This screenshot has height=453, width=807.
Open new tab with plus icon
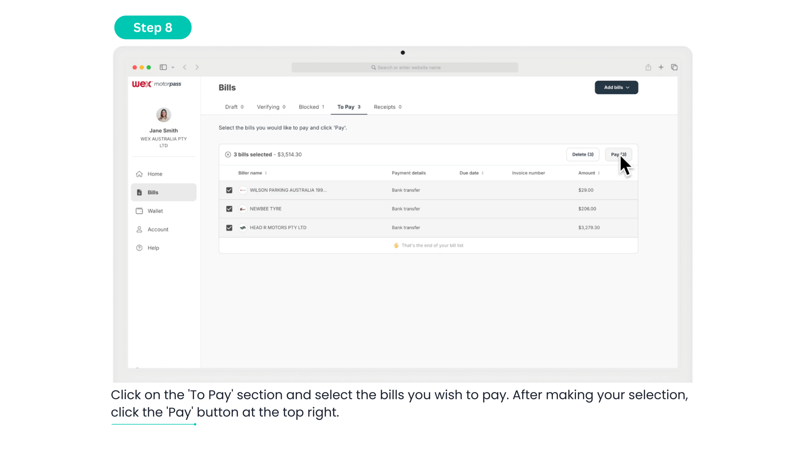[661, 67]
